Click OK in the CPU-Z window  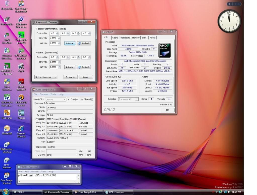click(167, 110)
